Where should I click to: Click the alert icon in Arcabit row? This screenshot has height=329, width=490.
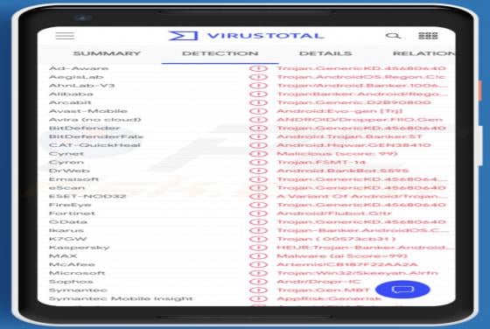[258, 102]
